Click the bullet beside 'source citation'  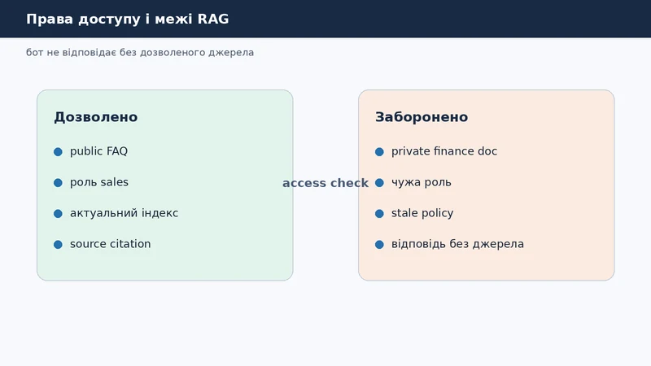pos(58,245)
